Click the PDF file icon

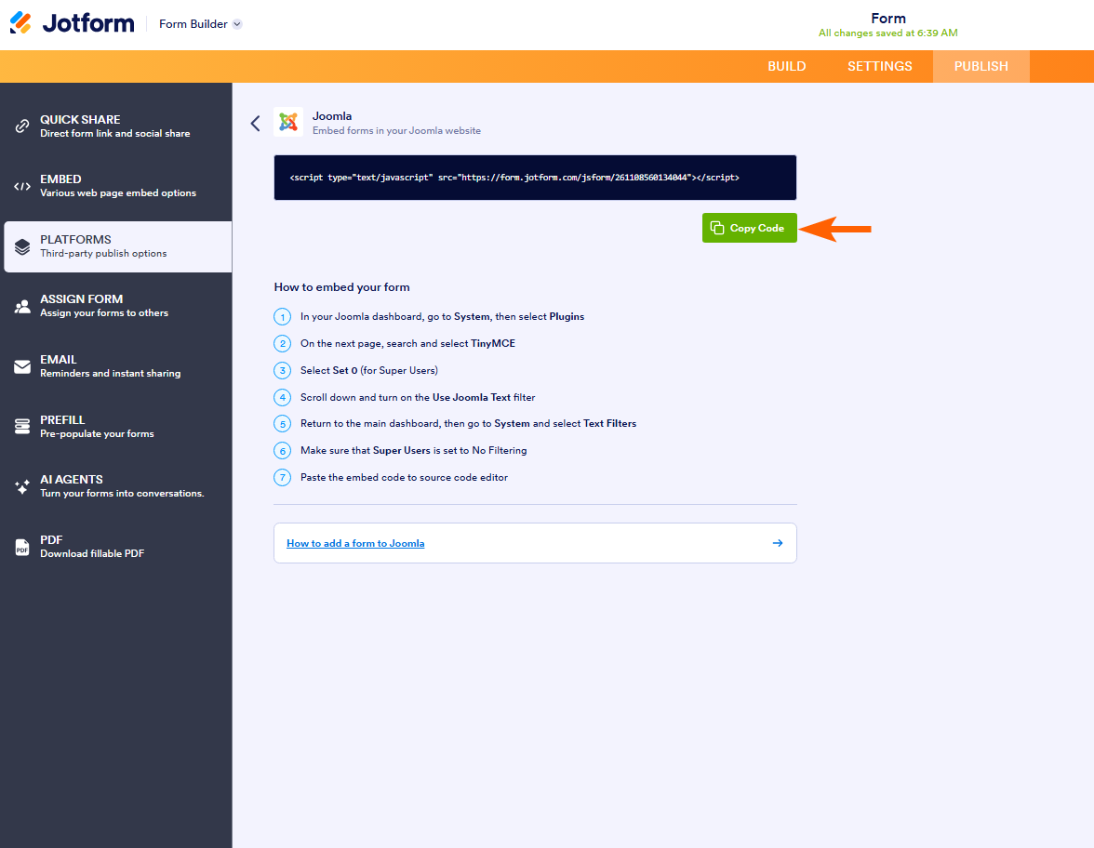22,547
